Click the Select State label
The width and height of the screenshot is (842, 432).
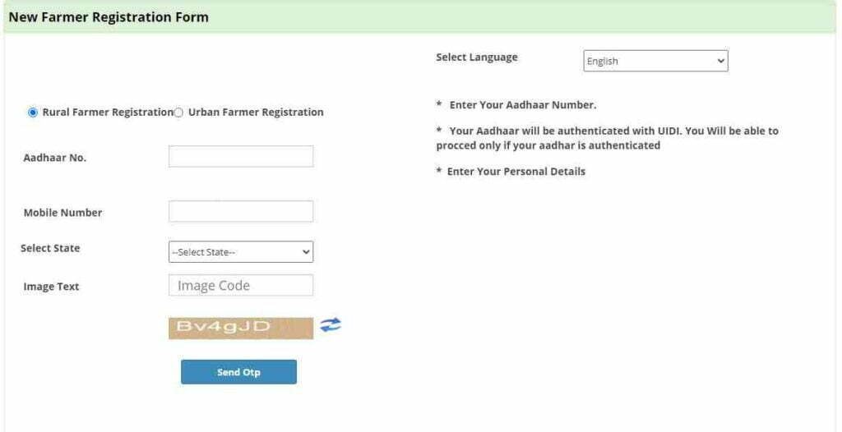pyautogui.click(x=50, y=248)
